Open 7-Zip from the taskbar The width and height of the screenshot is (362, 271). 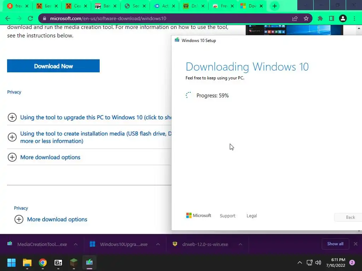(x=58, y=263)
